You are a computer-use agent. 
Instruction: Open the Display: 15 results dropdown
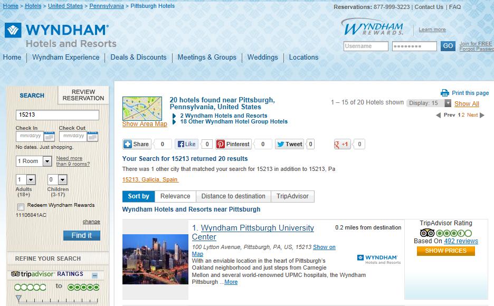[x=448, y=103]
